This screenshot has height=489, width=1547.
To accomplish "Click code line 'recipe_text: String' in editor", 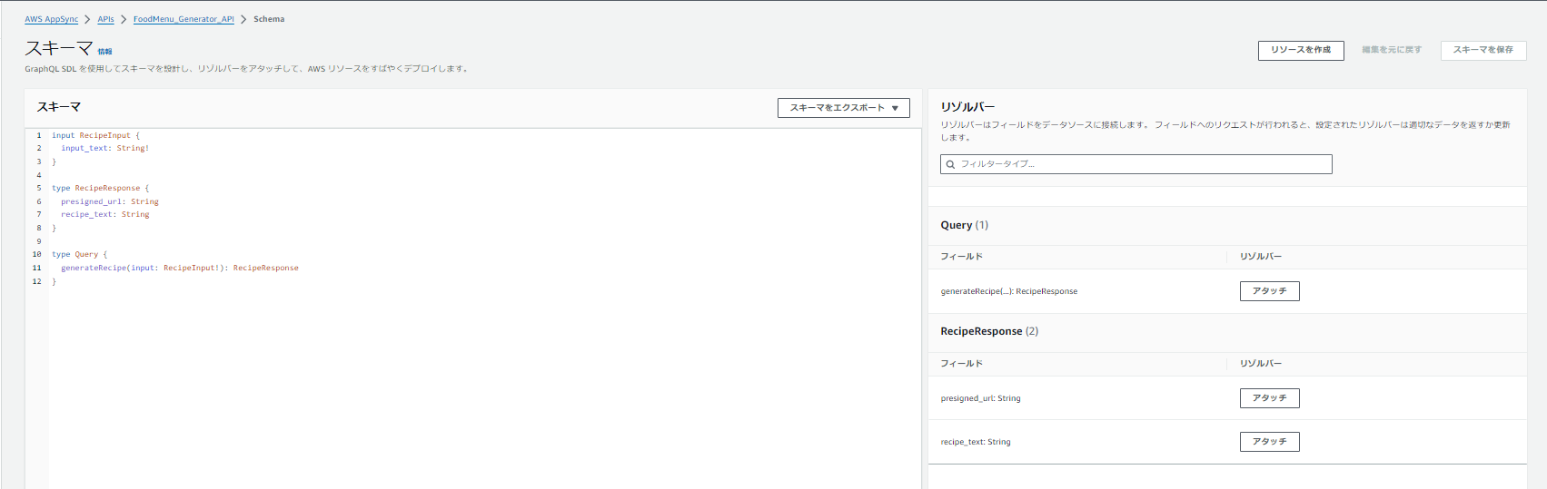I will pyautogui.click(x=104, y=214).
